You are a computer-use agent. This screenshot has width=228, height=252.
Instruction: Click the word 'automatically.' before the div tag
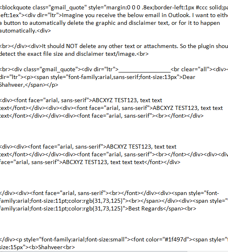click(x=18, y=31)
